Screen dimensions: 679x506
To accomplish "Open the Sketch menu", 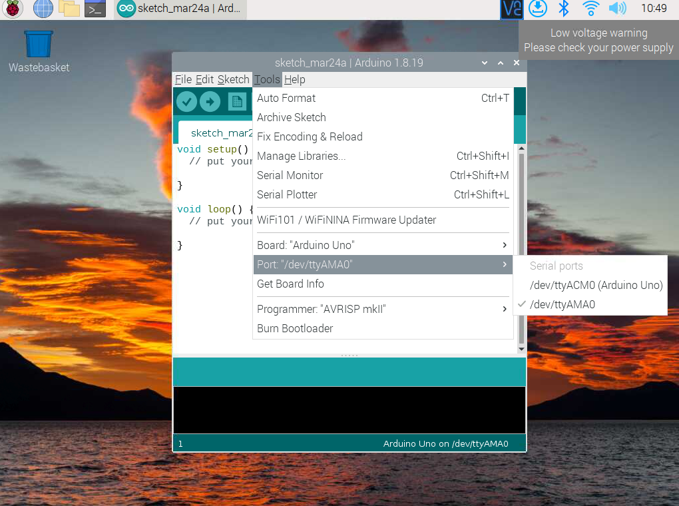I will click(x=233, y=79).
